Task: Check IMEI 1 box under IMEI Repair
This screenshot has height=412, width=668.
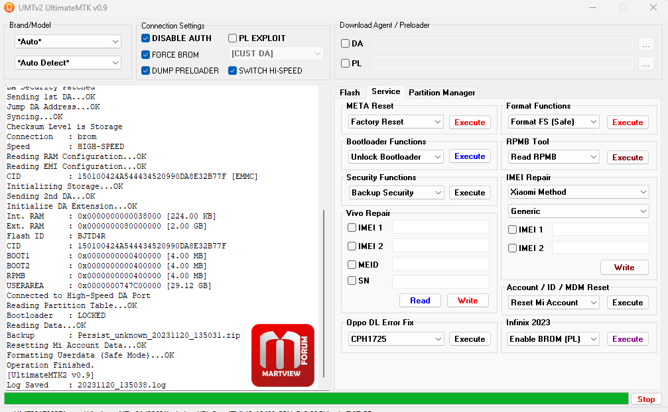Action: [513, 230]
